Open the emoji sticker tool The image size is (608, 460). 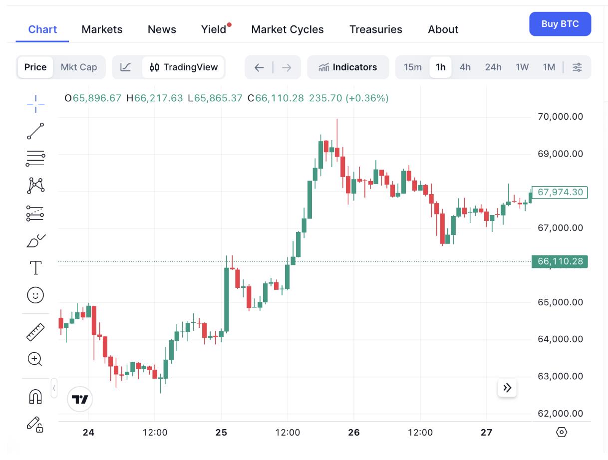click(35, 295)
